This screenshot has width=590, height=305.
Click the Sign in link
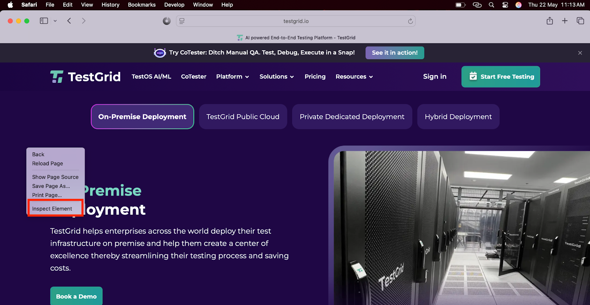435,77
